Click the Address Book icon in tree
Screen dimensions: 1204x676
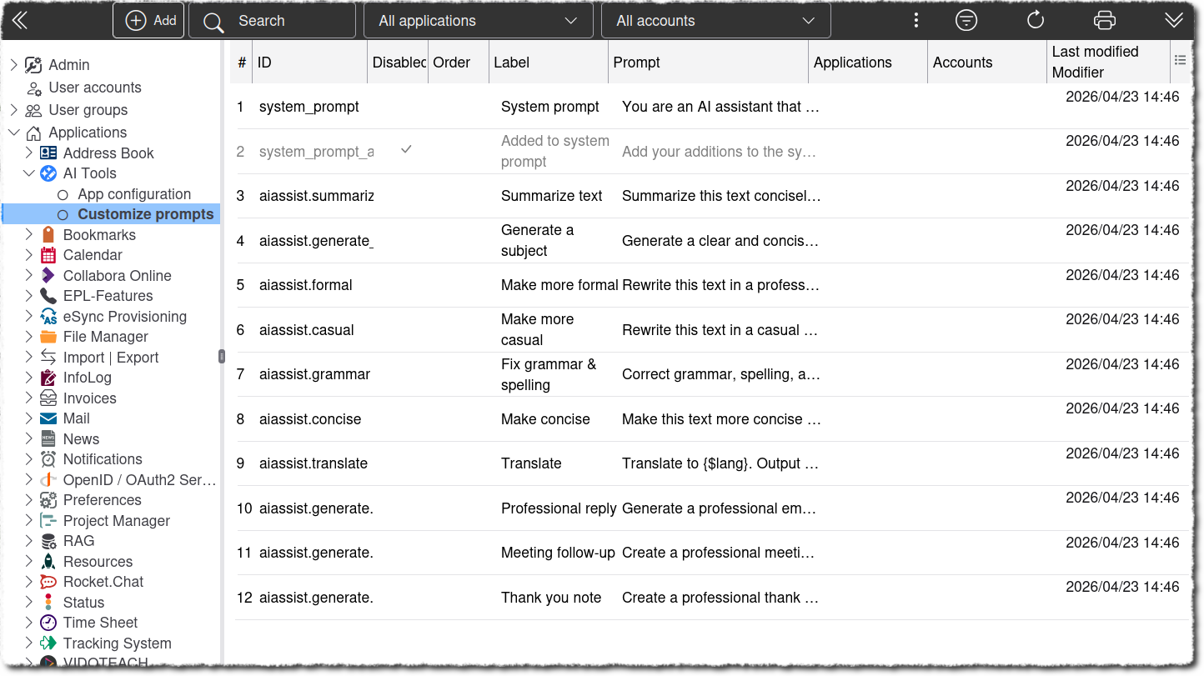click(48, 153)
